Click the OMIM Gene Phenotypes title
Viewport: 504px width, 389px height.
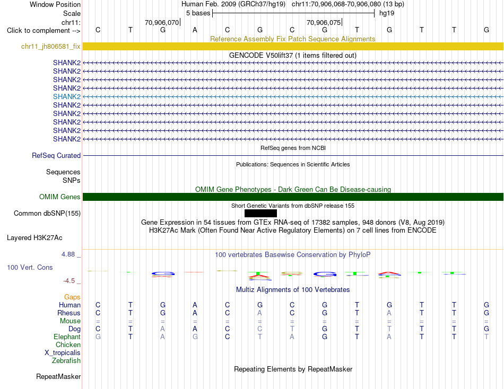[293, 190]
